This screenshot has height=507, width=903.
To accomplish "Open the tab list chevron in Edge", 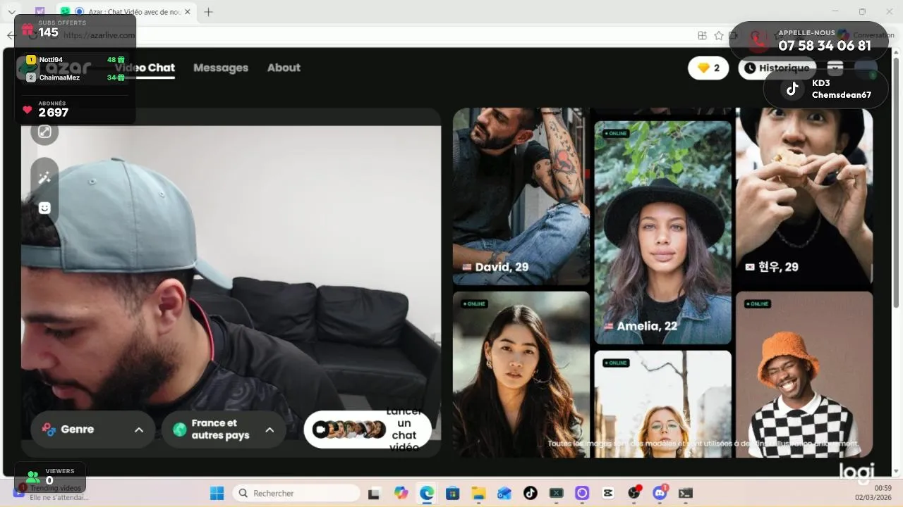I will [x=11, y=12].
